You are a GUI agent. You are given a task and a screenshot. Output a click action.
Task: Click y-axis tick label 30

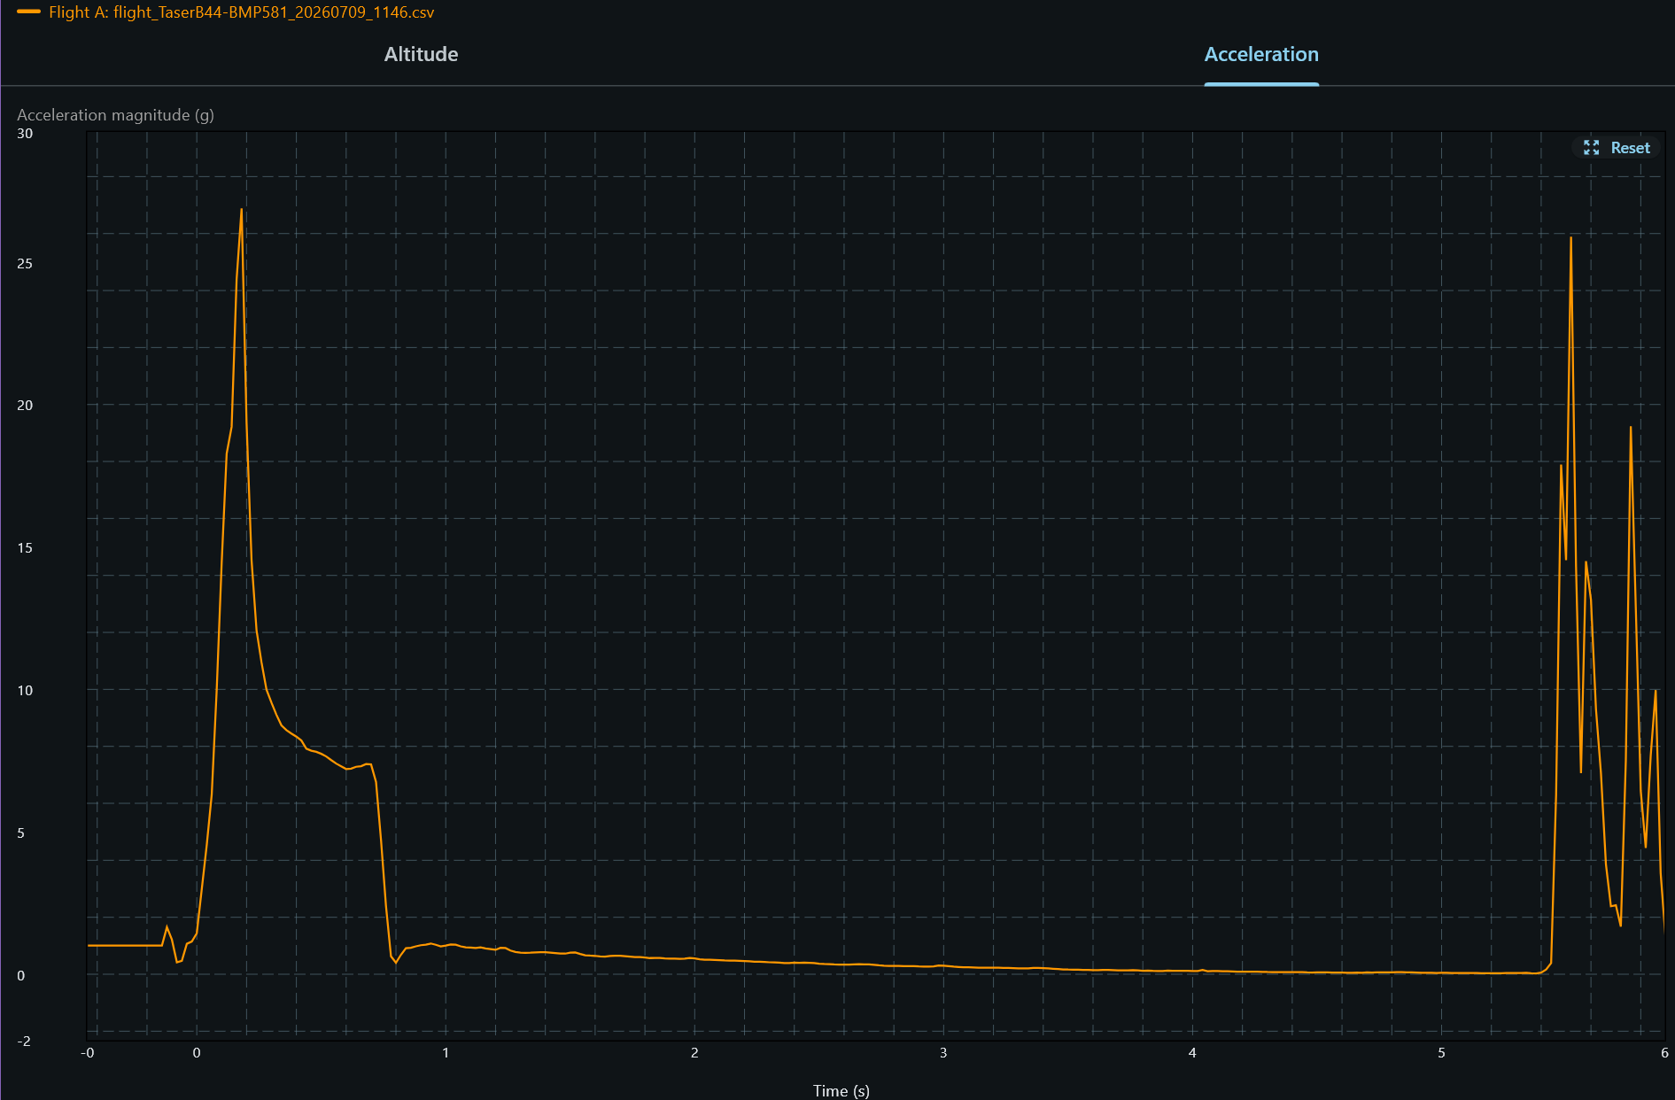[x=25, y=134]
